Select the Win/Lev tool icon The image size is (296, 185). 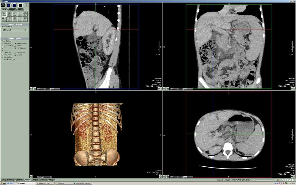pyautogui.click(x=9, y=14)
